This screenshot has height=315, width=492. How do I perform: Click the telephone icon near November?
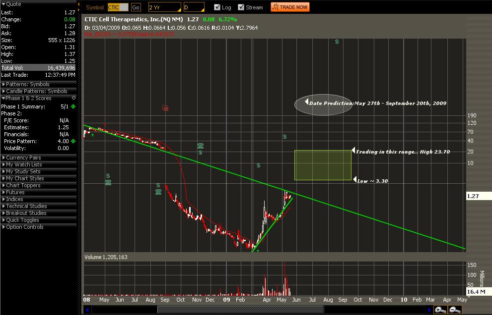click(201, 146)
